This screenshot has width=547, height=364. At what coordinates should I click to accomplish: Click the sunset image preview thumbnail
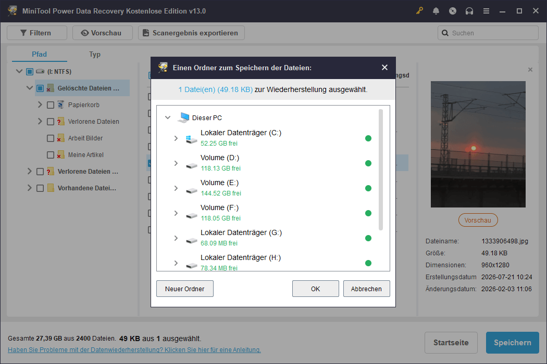coord(478,144)
